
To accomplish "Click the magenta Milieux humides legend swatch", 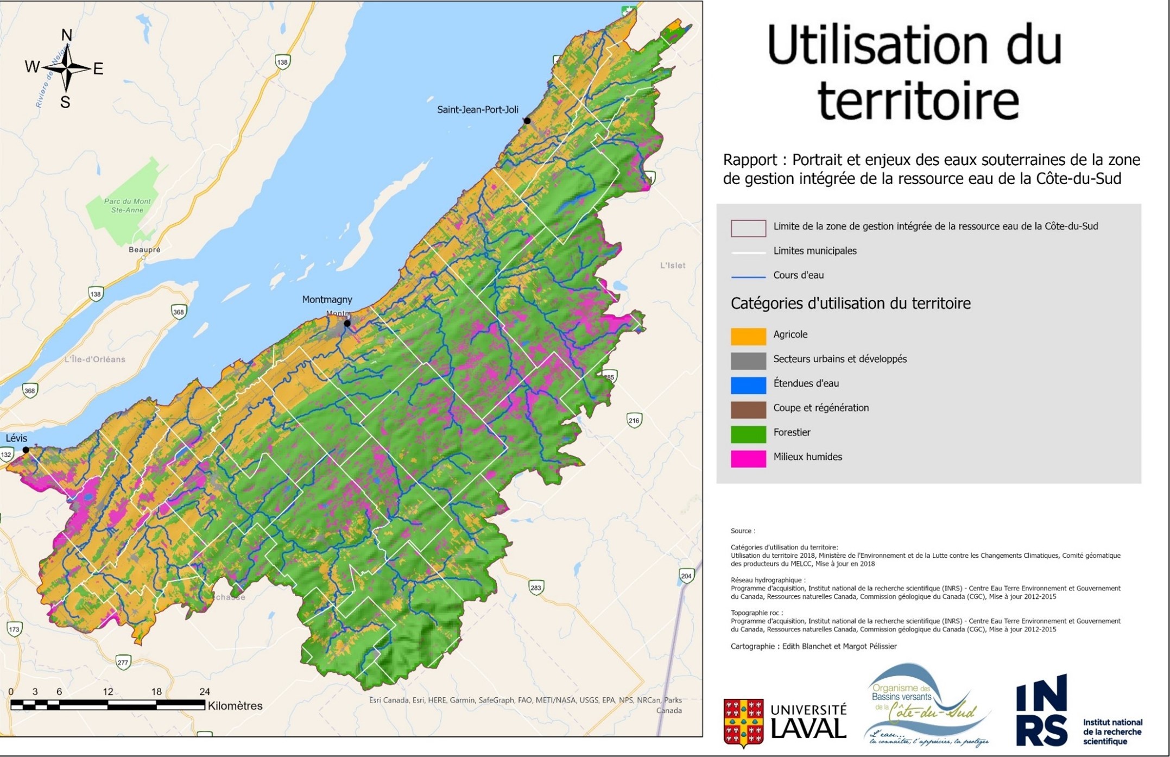I will tap(748, 458).
